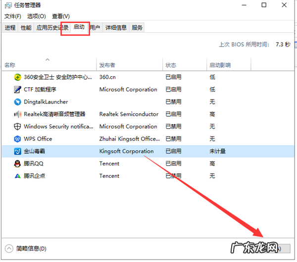Click the 腾讯企点 icon

click(x=17, y=176)
